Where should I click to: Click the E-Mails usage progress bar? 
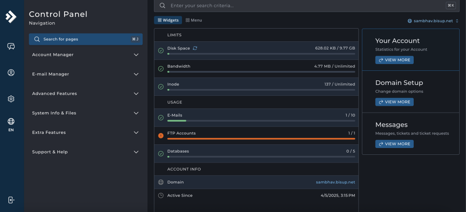[x=261, y=121]
